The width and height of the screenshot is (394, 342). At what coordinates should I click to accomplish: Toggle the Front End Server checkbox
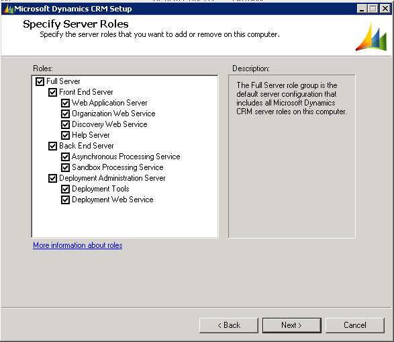tap(52, 92)
